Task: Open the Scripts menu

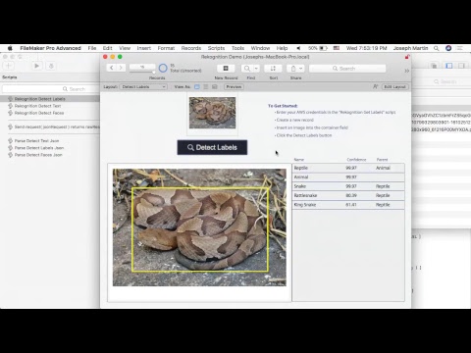Action: point(216,48)
